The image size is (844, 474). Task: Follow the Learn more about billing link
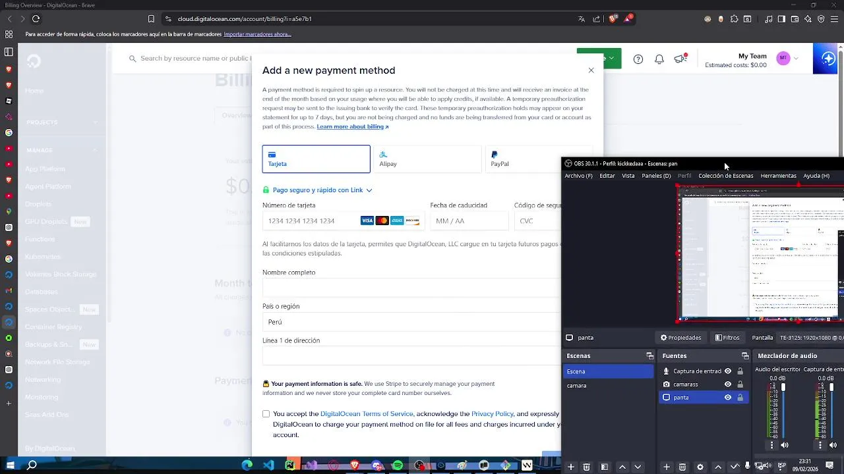pyautogui.click(x=353, y=127)
